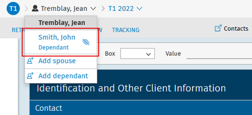Screen dimensions: 252x115
Task: Switch to the TRACKING tab
Action: (x=126, y=30)
